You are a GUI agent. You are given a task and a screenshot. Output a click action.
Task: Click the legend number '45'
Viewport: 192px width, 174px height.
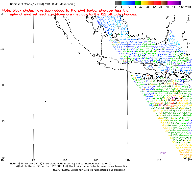coord(174,7)
